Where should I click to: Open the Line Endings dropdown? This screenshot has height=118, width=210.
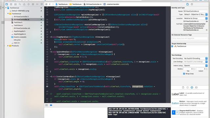tap(196, 62)
